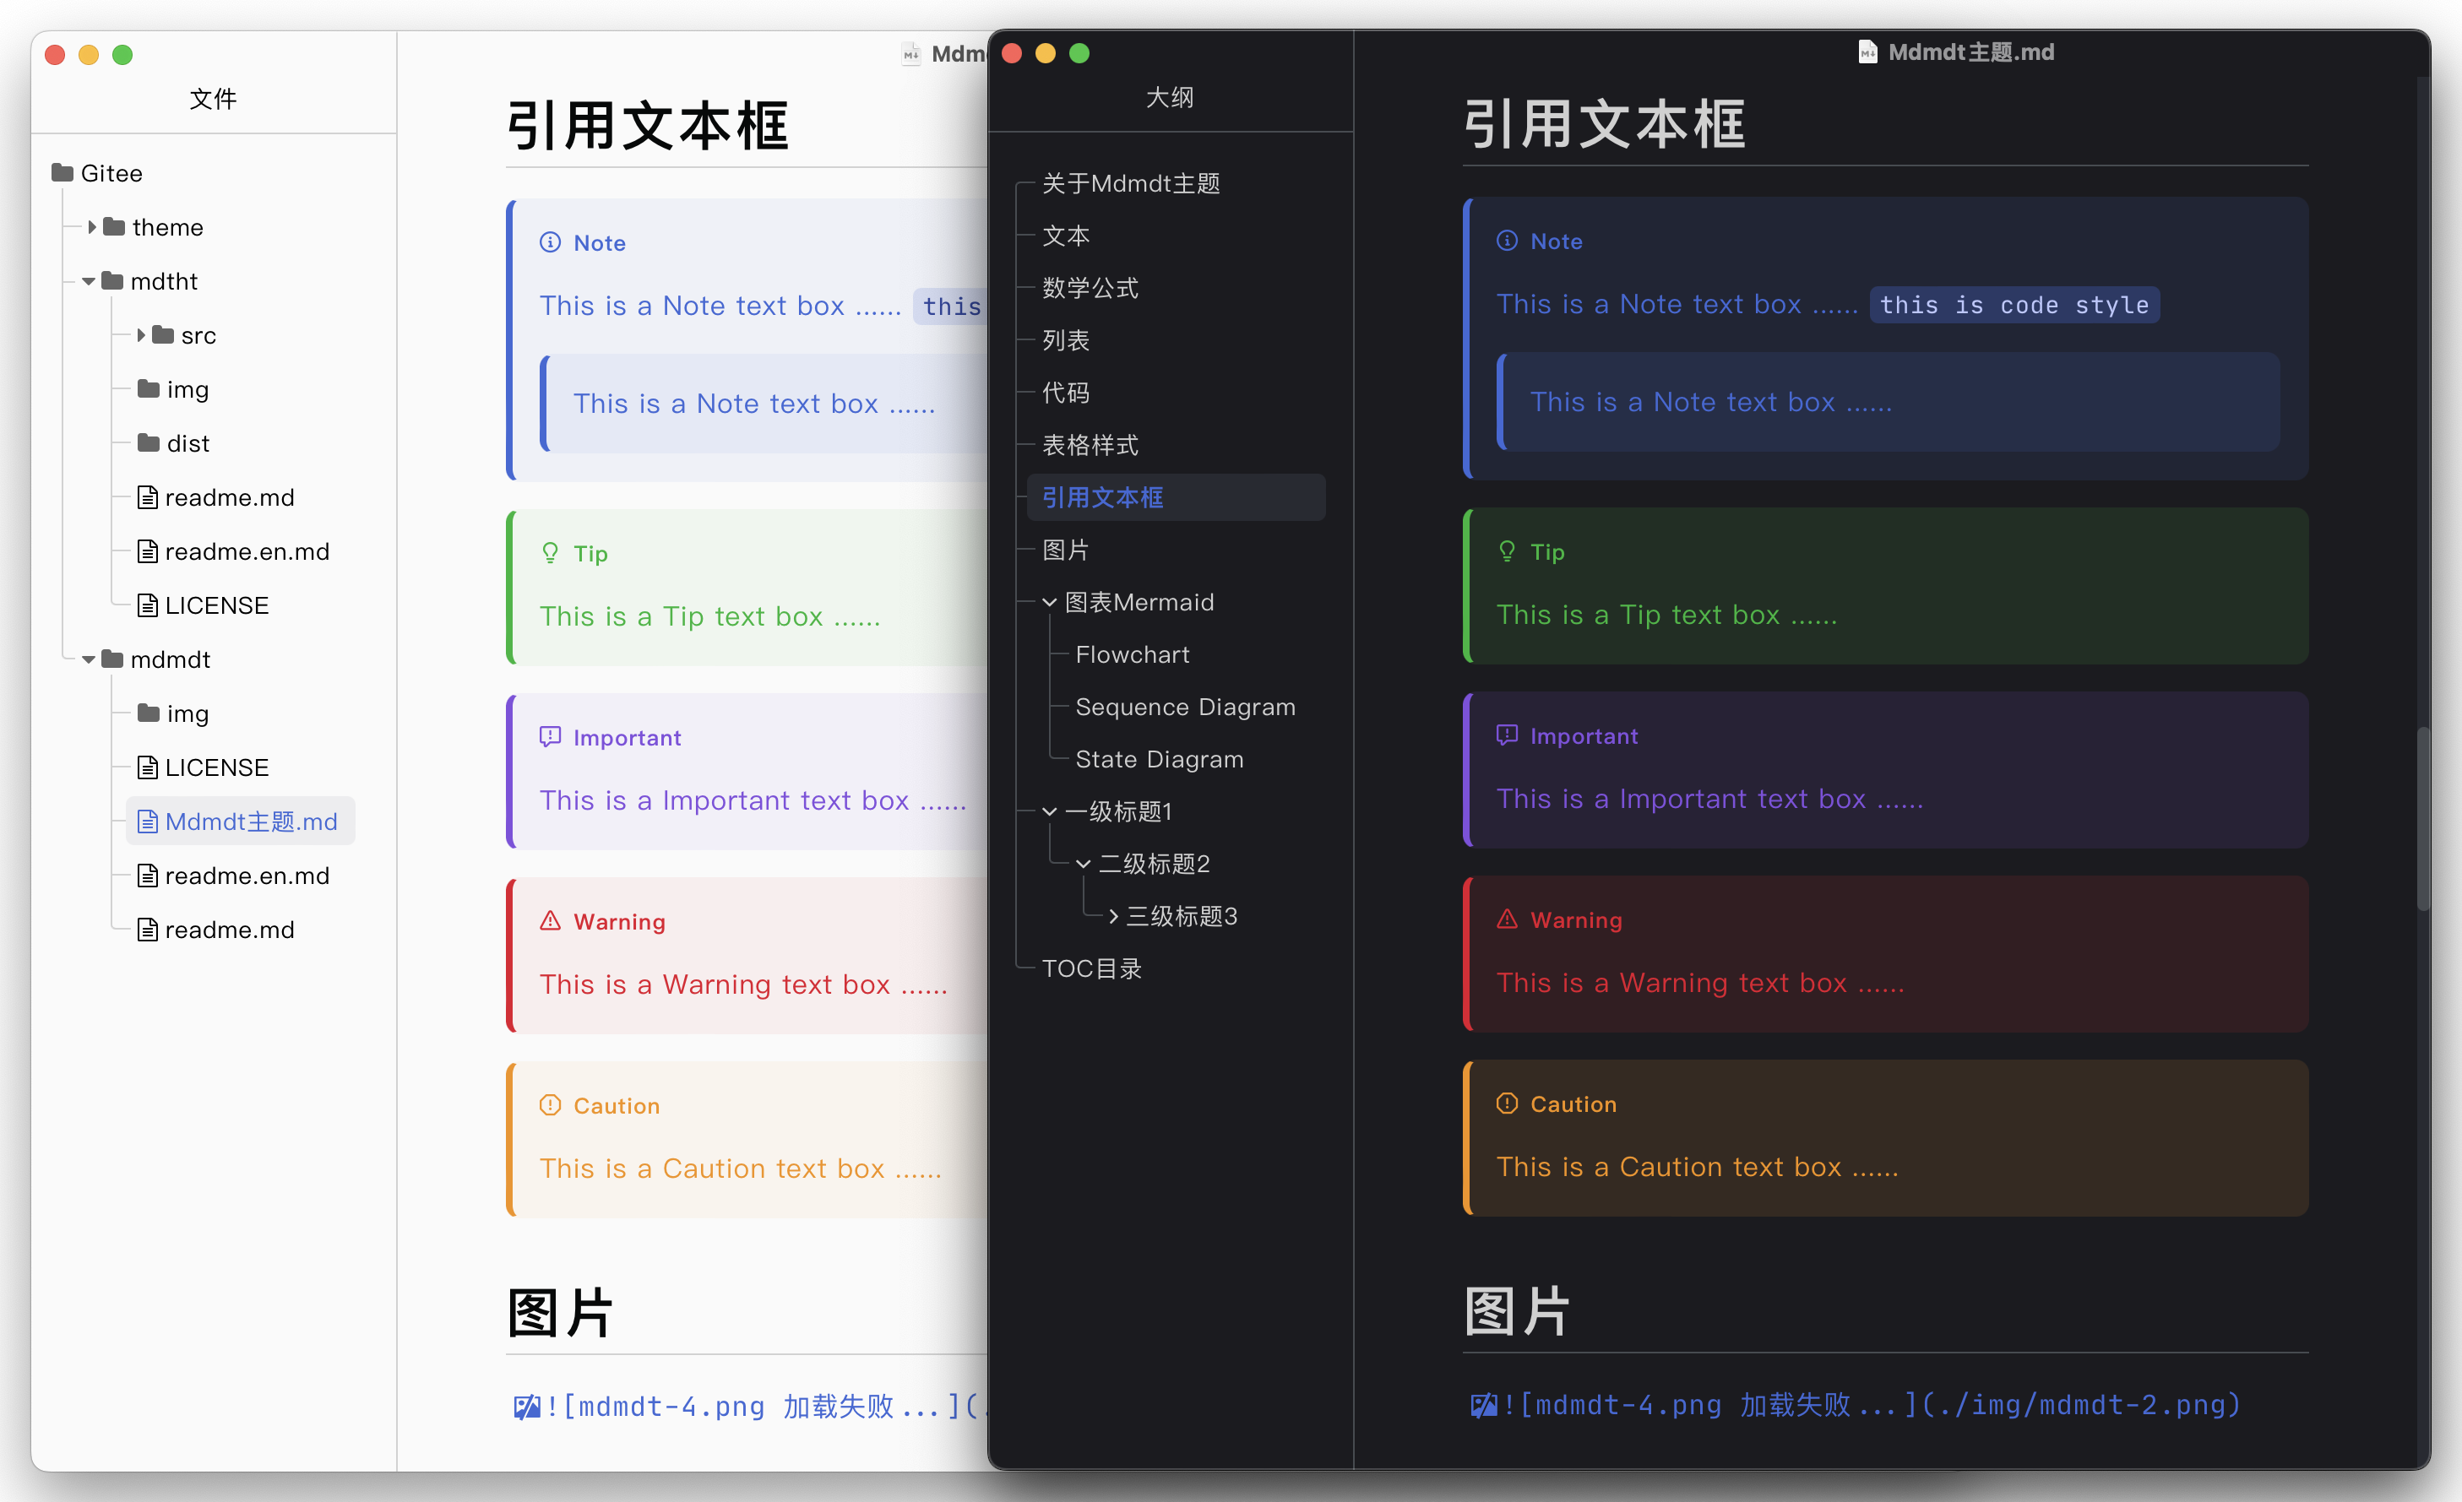Open the TOC目录 outline entry
The image size is (2462, 1502).
coord(1091,968)
